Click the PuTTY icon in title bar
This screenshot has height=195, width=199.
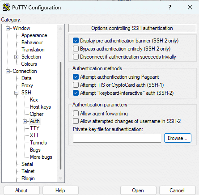pos(6,7)
